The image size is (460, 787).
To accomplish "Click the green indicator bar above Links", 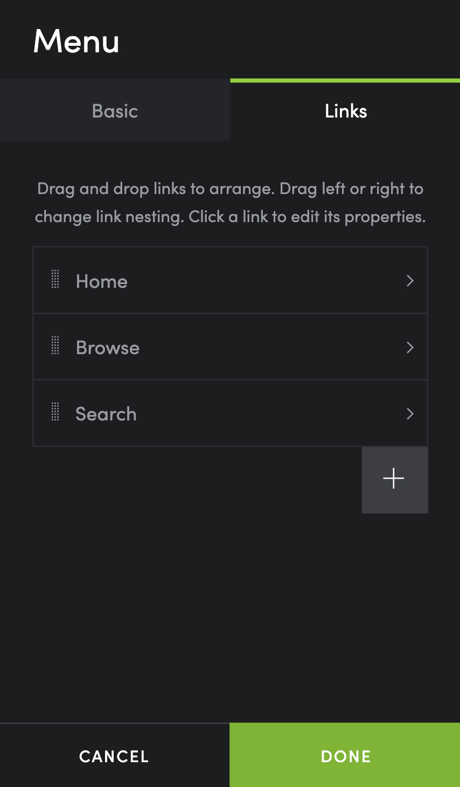I will pyautogui.click(x=345, y=81).
